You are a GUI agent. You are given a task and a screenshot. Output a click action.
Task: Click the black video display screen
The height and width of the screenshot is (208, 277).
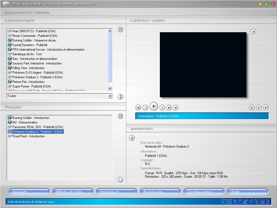[x=203, y=65]
